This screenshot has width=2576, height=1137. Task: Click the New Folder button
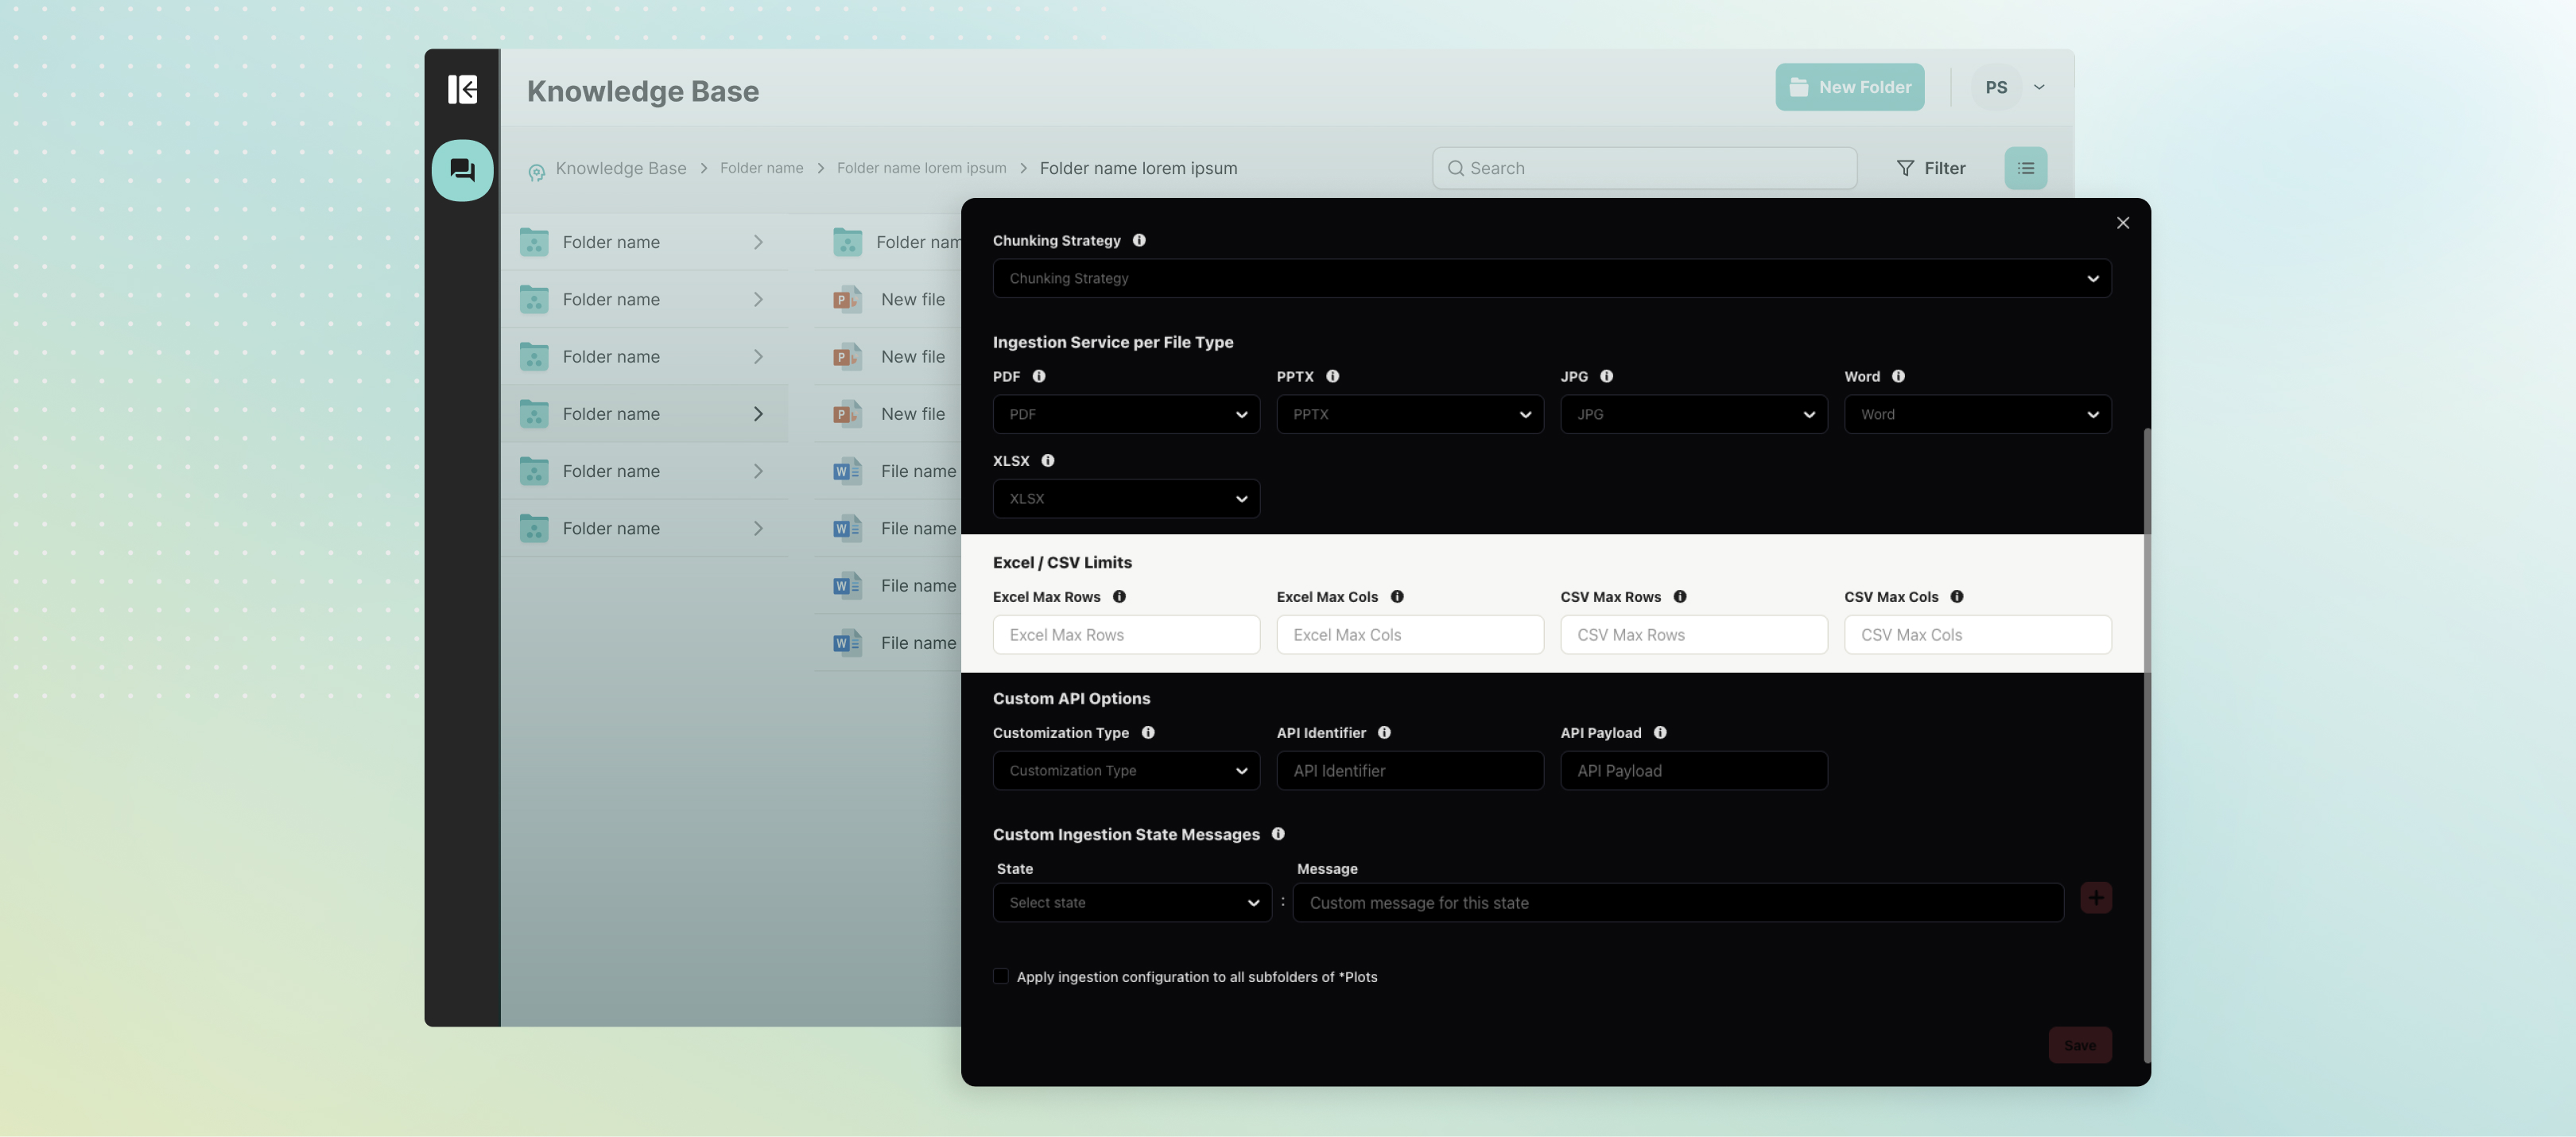1849,87
